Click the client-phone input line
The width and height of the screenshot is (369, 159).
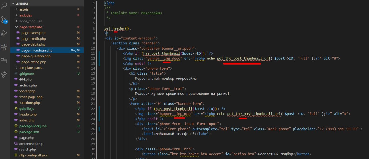252,129
